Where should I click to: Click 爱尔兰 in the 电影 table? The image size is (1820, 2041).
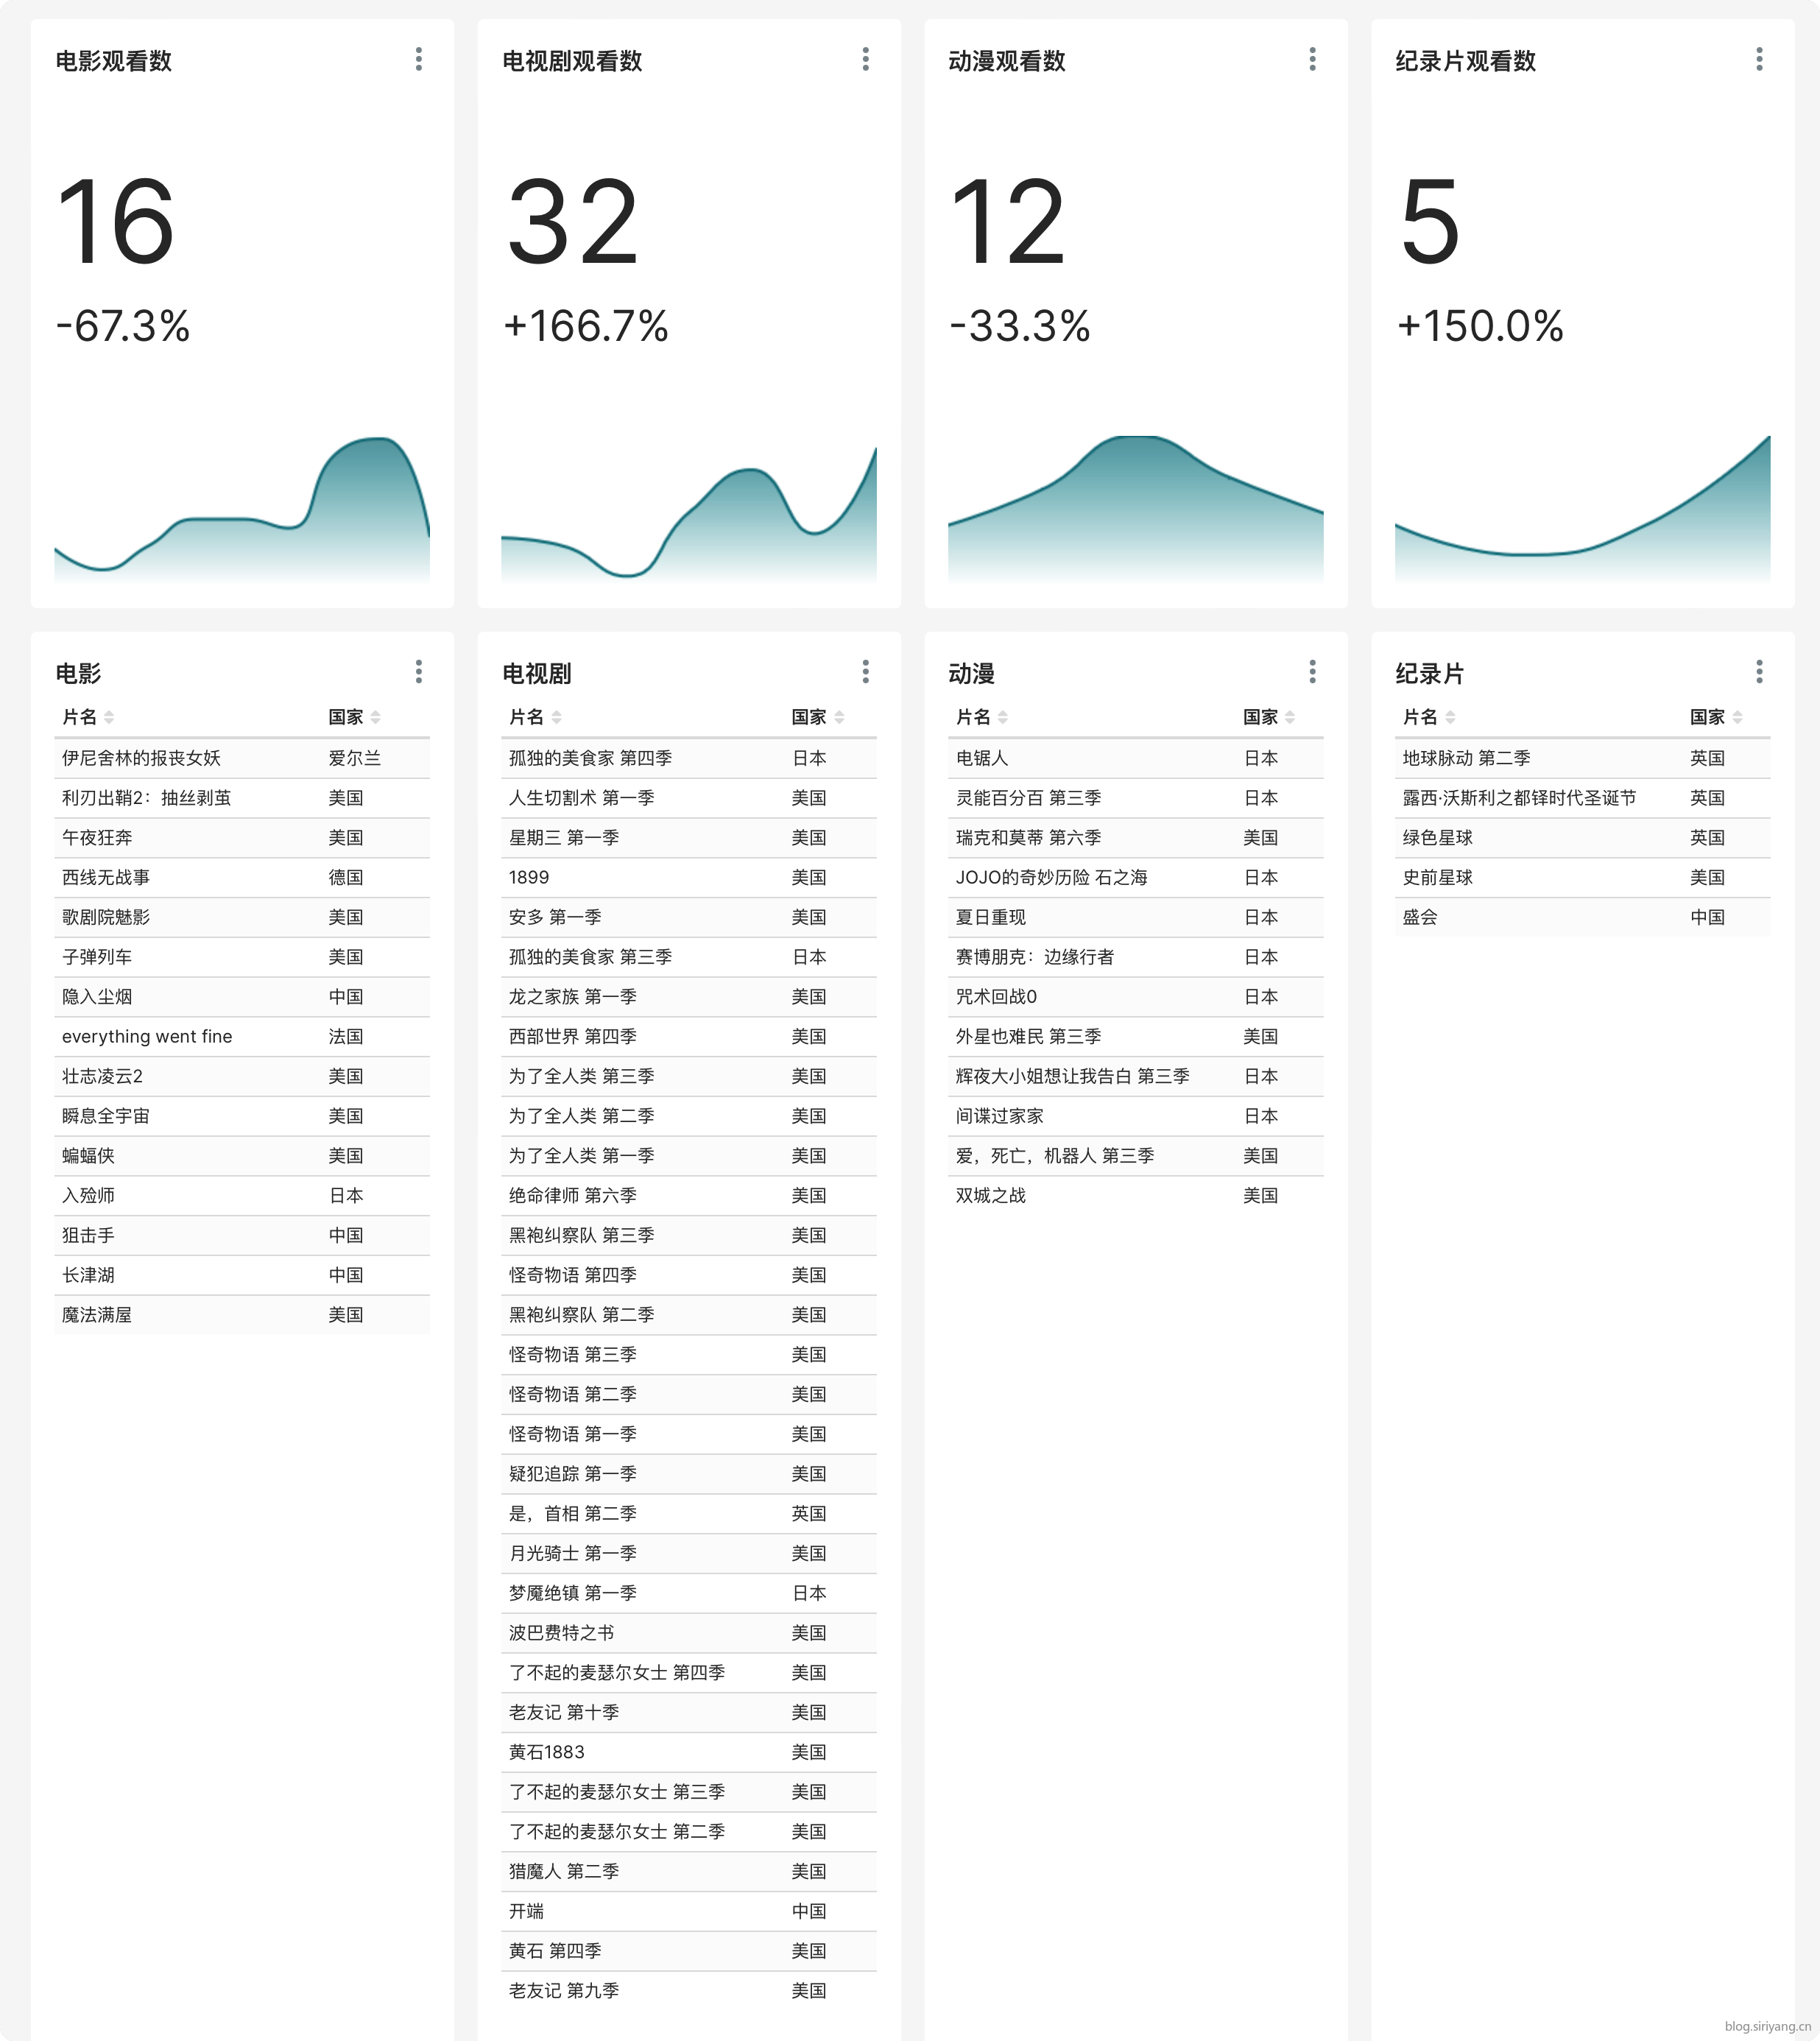355,758
